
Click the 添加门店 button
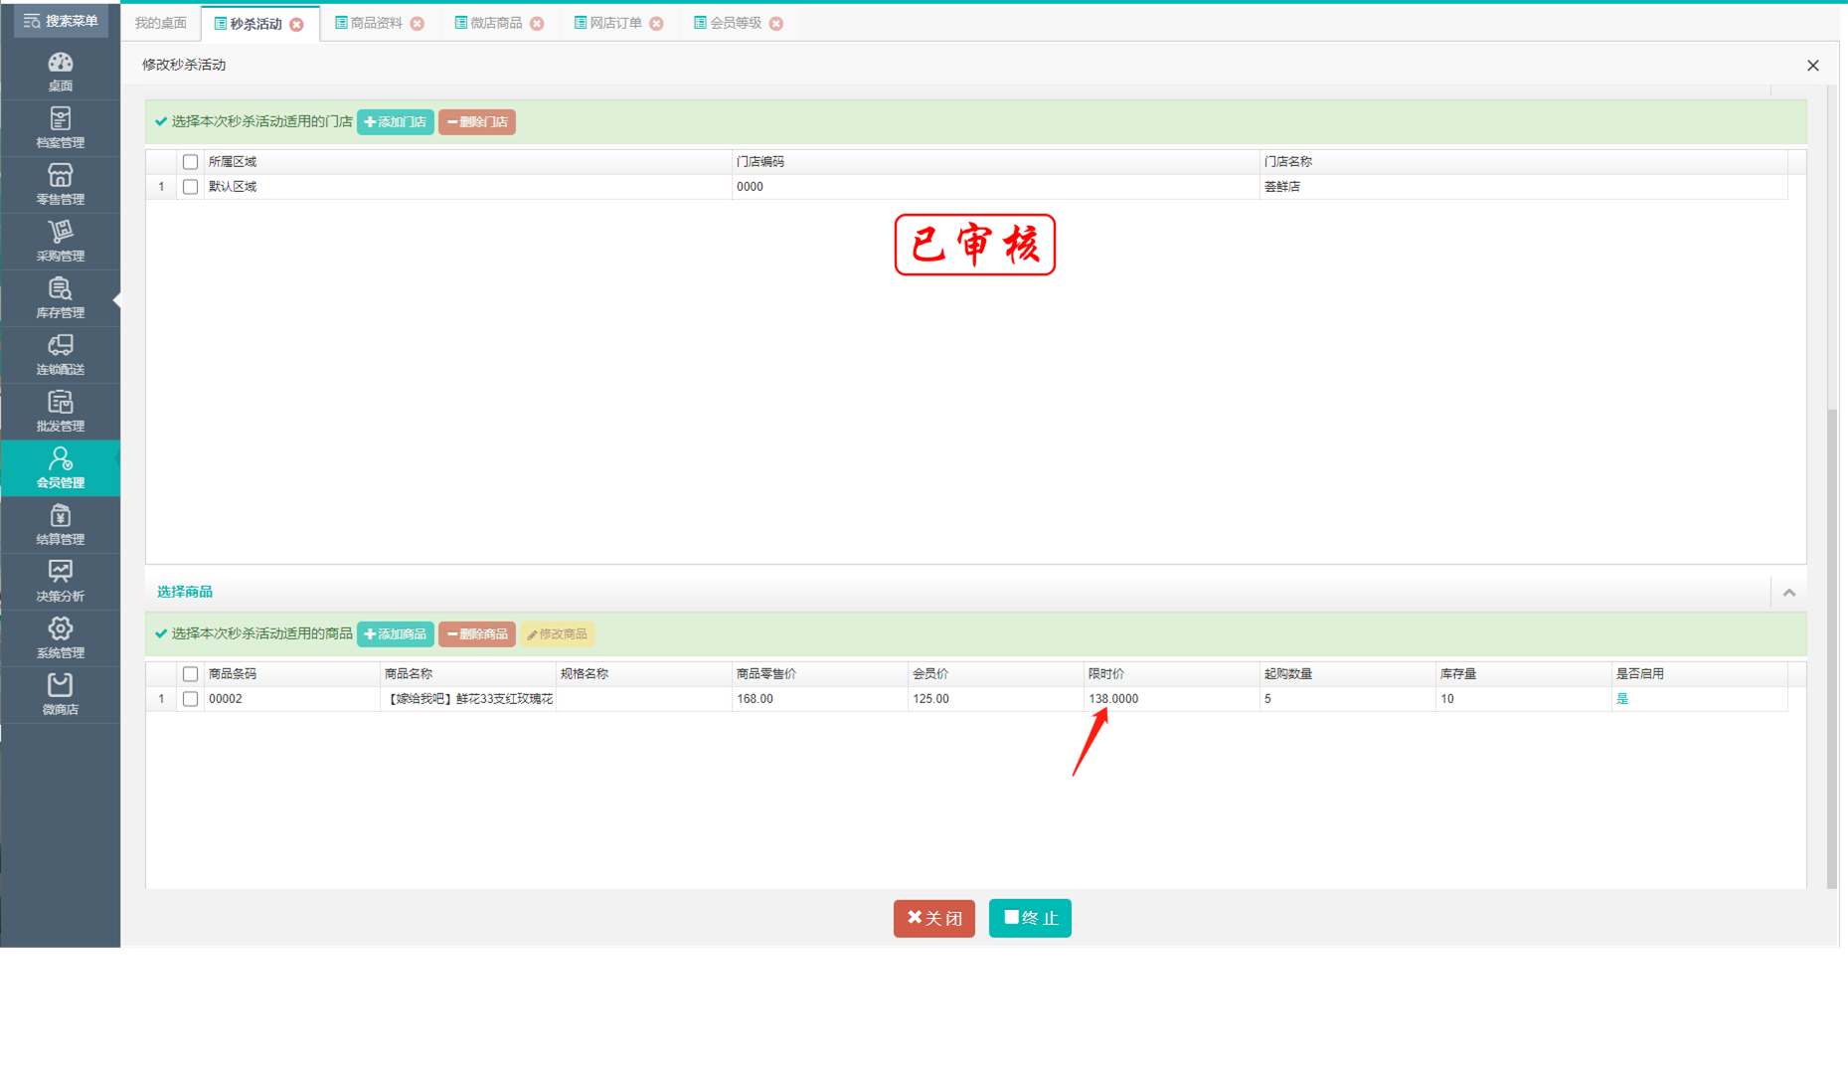395,122
